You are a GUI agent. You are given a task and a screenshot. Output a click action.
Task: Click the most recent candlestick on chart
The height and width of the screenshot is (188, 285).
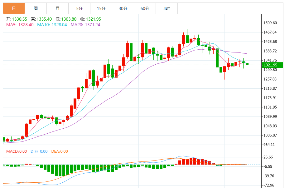click(247, 64)
